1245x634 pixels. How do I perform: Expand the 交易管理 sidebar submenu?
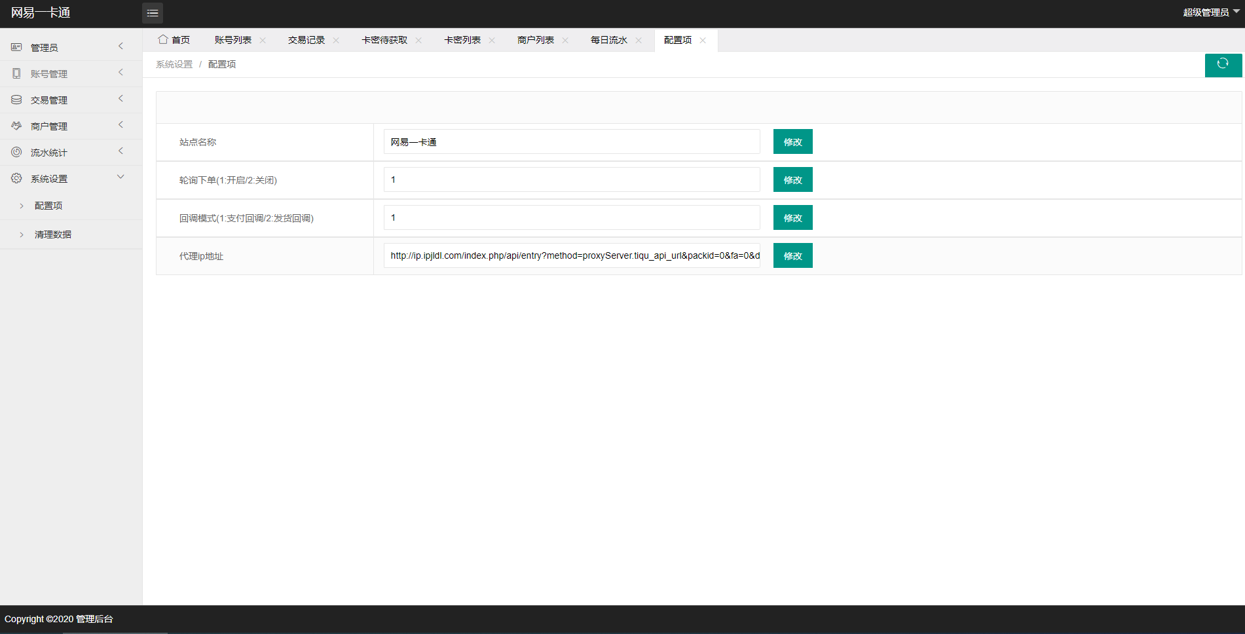[120, 98]
